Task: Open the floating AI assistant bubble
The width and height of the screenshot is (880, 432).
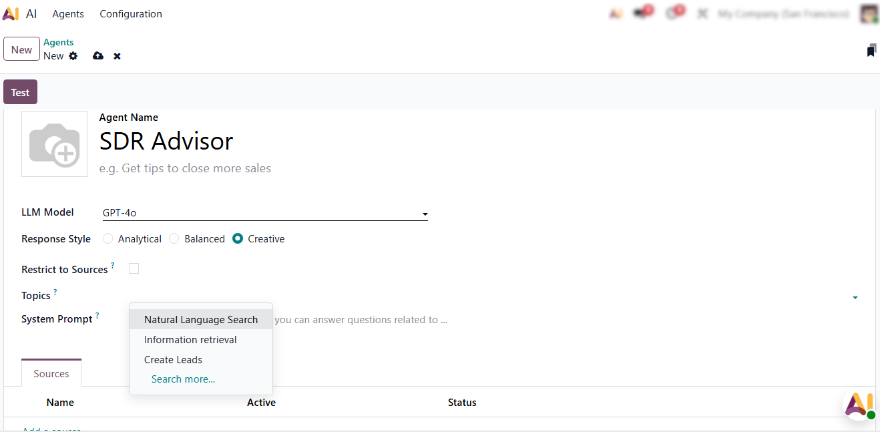Action: [859, 405]
